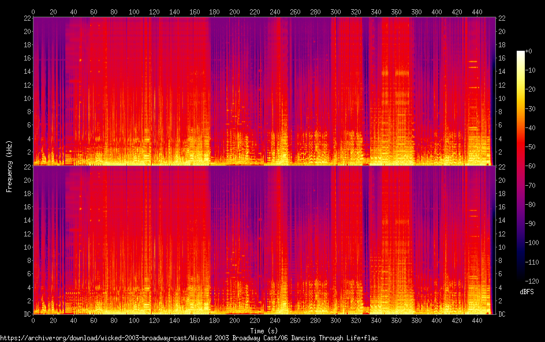Select the '-20' colorbar label

point(530,89)
